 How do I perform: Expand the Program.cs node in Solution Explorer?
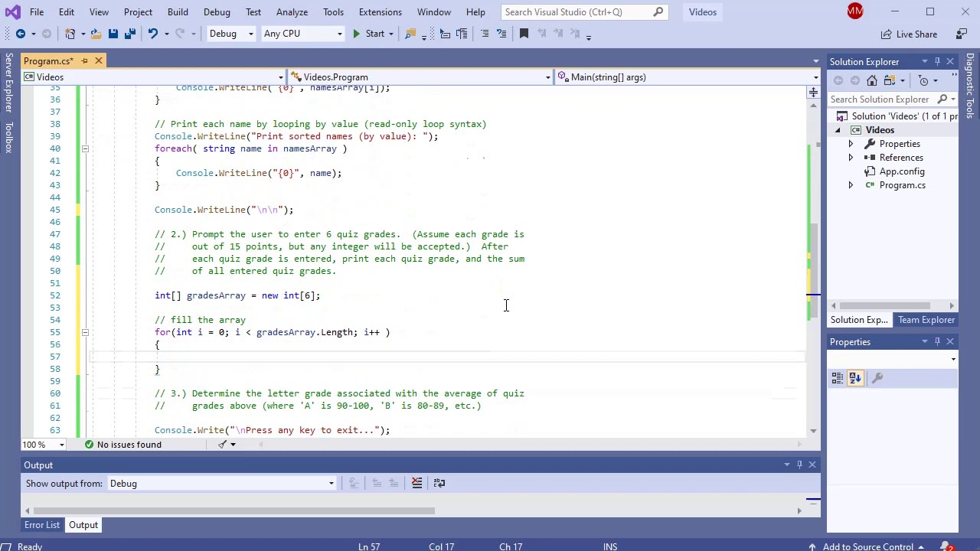click(851, 185)
